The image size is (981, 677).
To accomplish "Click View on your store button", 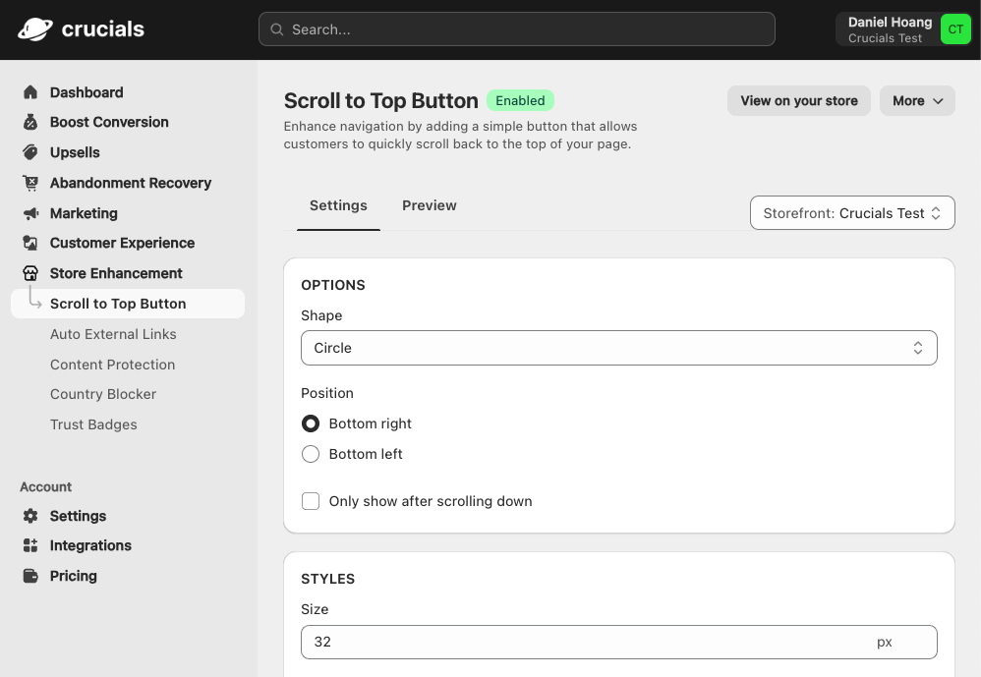I will [799, 100].
